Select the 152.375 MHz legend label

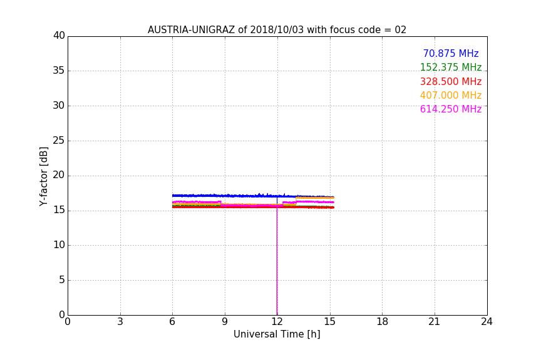451,67
